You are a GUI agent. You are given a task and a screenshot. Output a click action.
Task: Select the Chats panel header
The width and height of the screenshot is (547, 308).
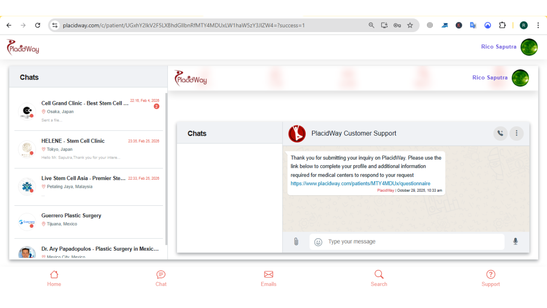[x=29, y=77]
